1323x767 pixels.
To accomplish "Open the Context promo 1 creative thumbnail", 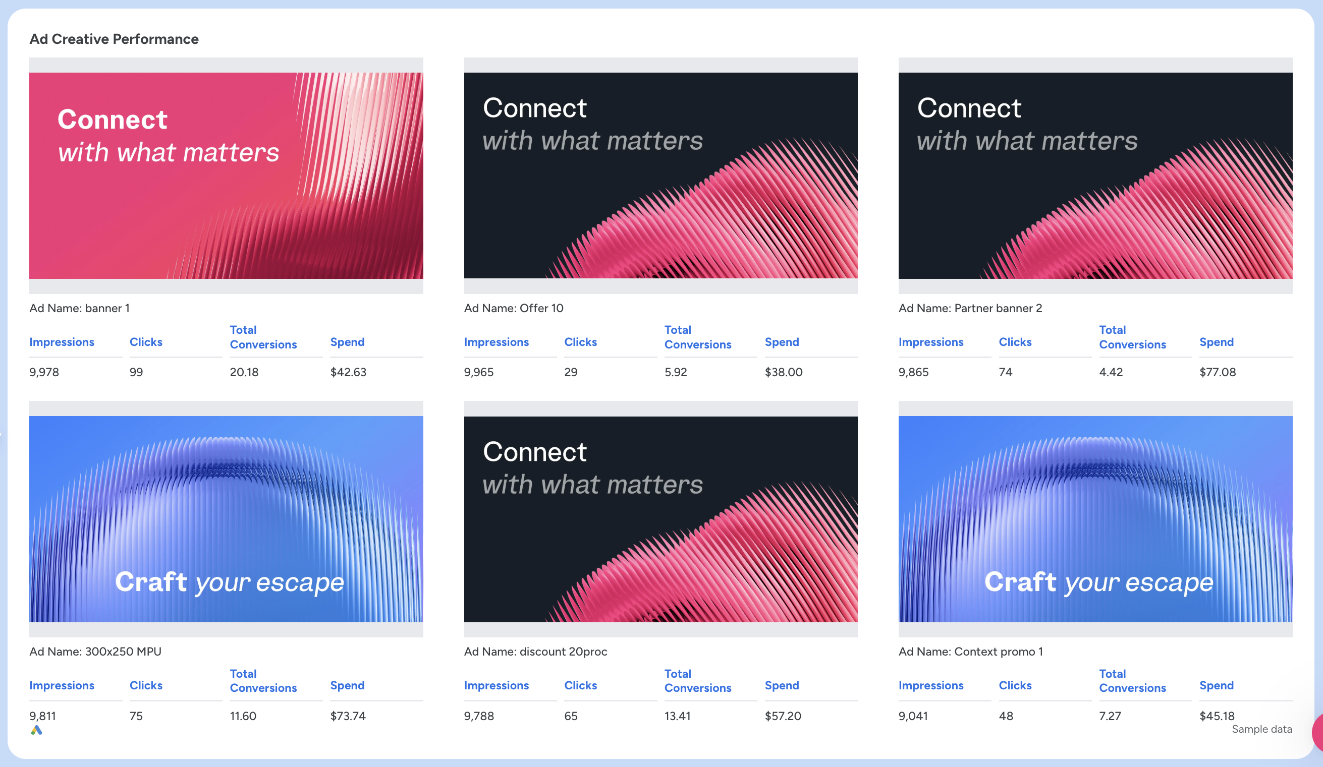I will coord(1095,519).
